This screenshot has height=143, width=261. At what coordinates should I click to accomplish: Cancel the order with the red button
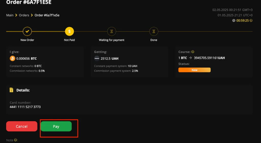(22, 126)
